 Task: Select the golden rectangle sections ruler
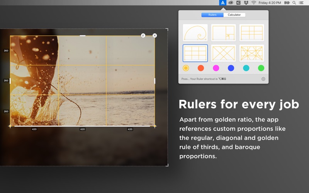(223, 33)
